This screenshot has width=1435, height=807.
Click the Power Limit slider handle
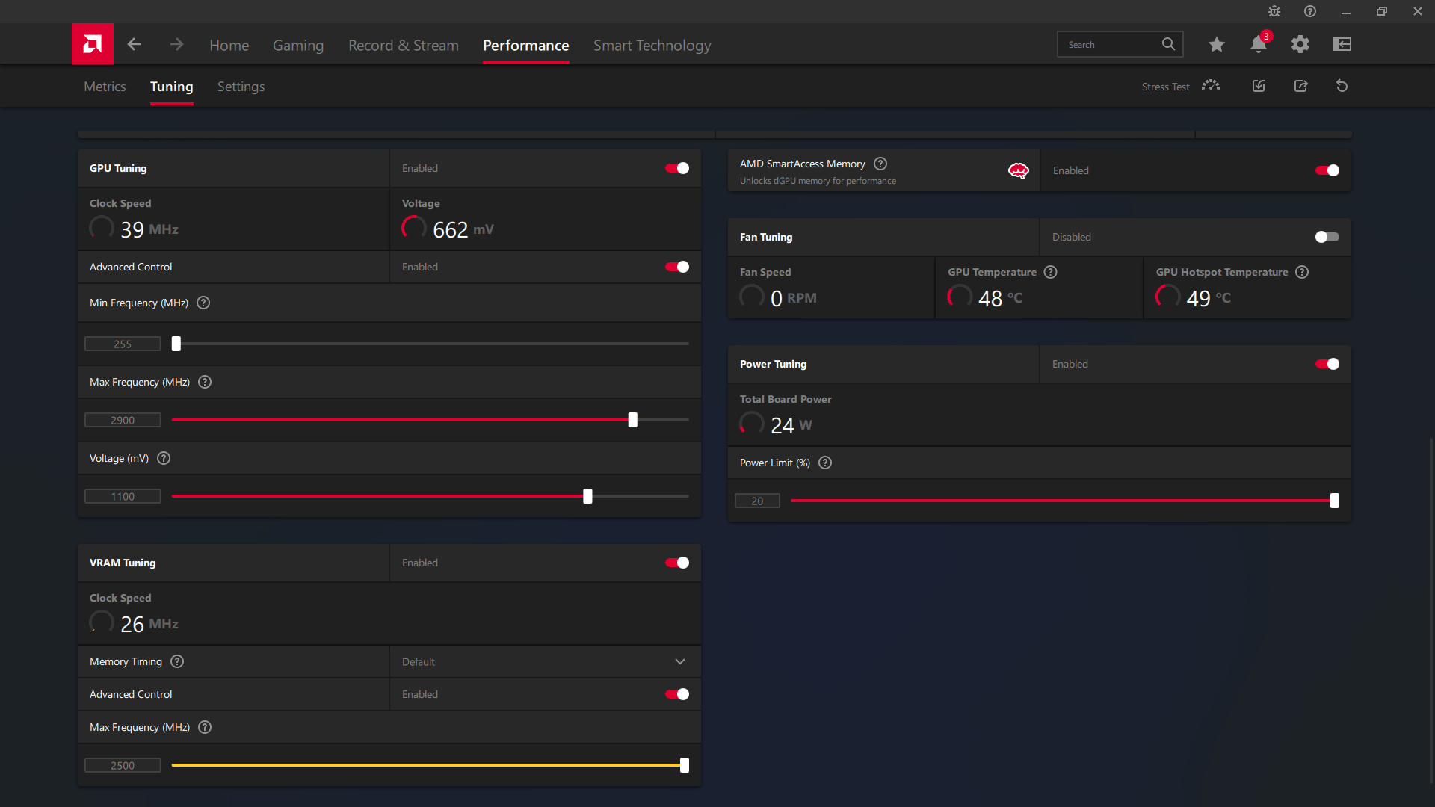pos(1335,501)
